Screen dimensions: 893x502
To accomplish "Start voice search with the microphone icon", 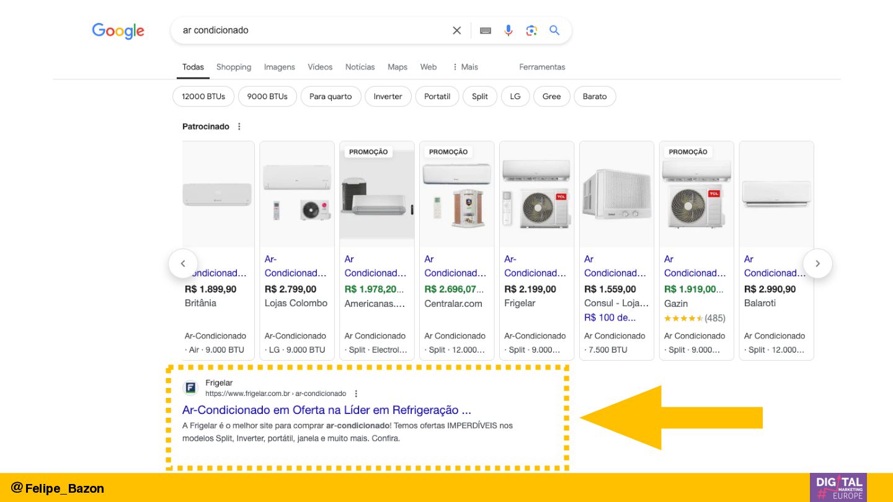I will coord(509,30).
